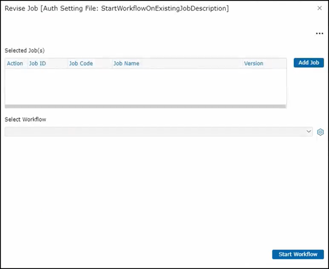Screen dimensions: 329x269
Task: Close the Revise Job dialog
Action: click(319, 8)
